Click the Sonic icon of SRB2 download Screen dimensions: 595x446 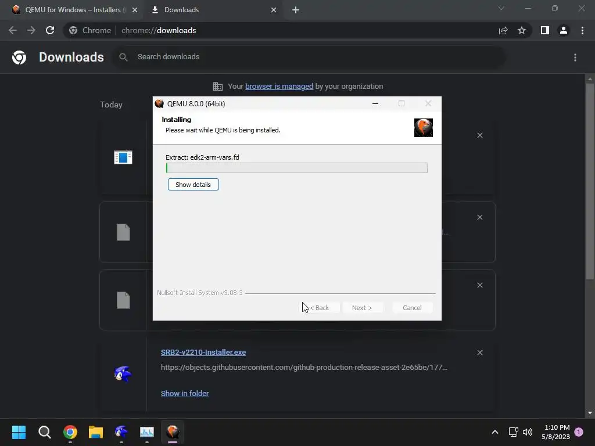click(123, 374)
